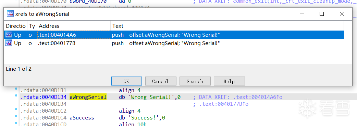Close the xrefs to aWrongSerial dialog
Viewport: 357px width, 126px height.
click(342, 14)
